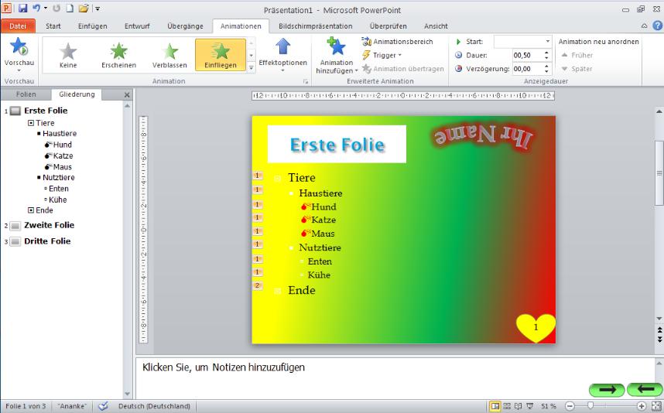
Task: Expand the Ende outline item
Action: (31, 210)
